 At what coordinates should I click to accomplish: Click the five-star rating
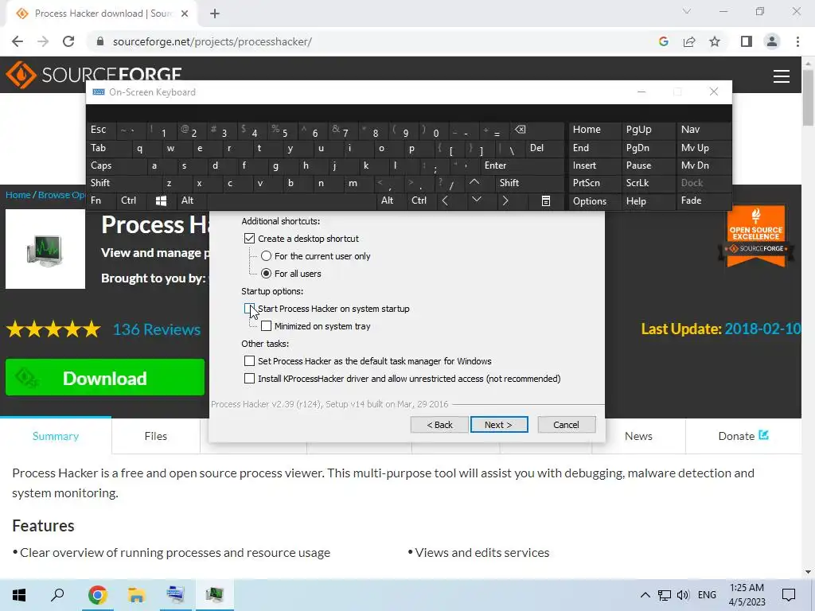click(x=53, y=329)
